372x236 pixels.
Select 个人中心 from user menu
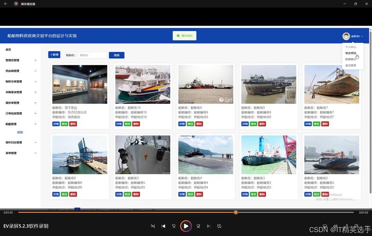(351, 47)
